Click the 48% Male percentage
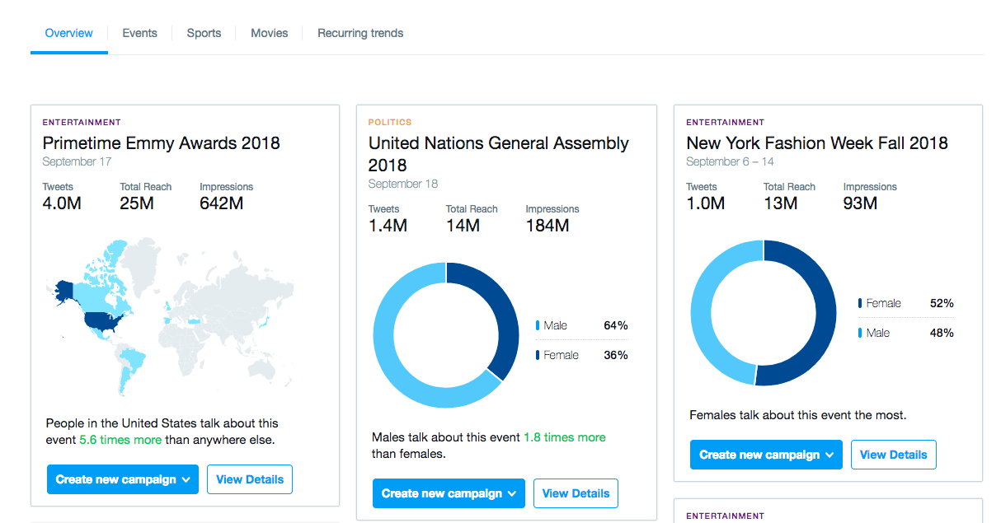This screenshot has height=523, width=1001. tap(942, 333)
